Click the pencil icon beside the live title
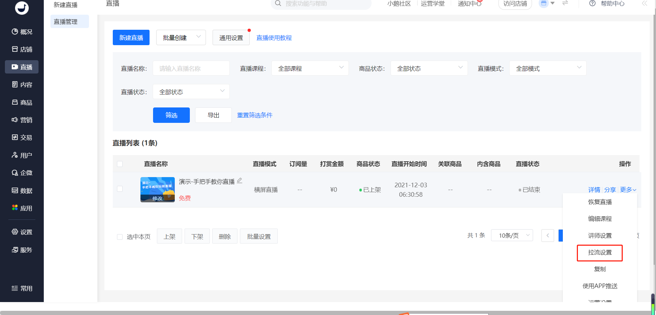The height and width of the screenshot is (315, 656). [240, 181]
